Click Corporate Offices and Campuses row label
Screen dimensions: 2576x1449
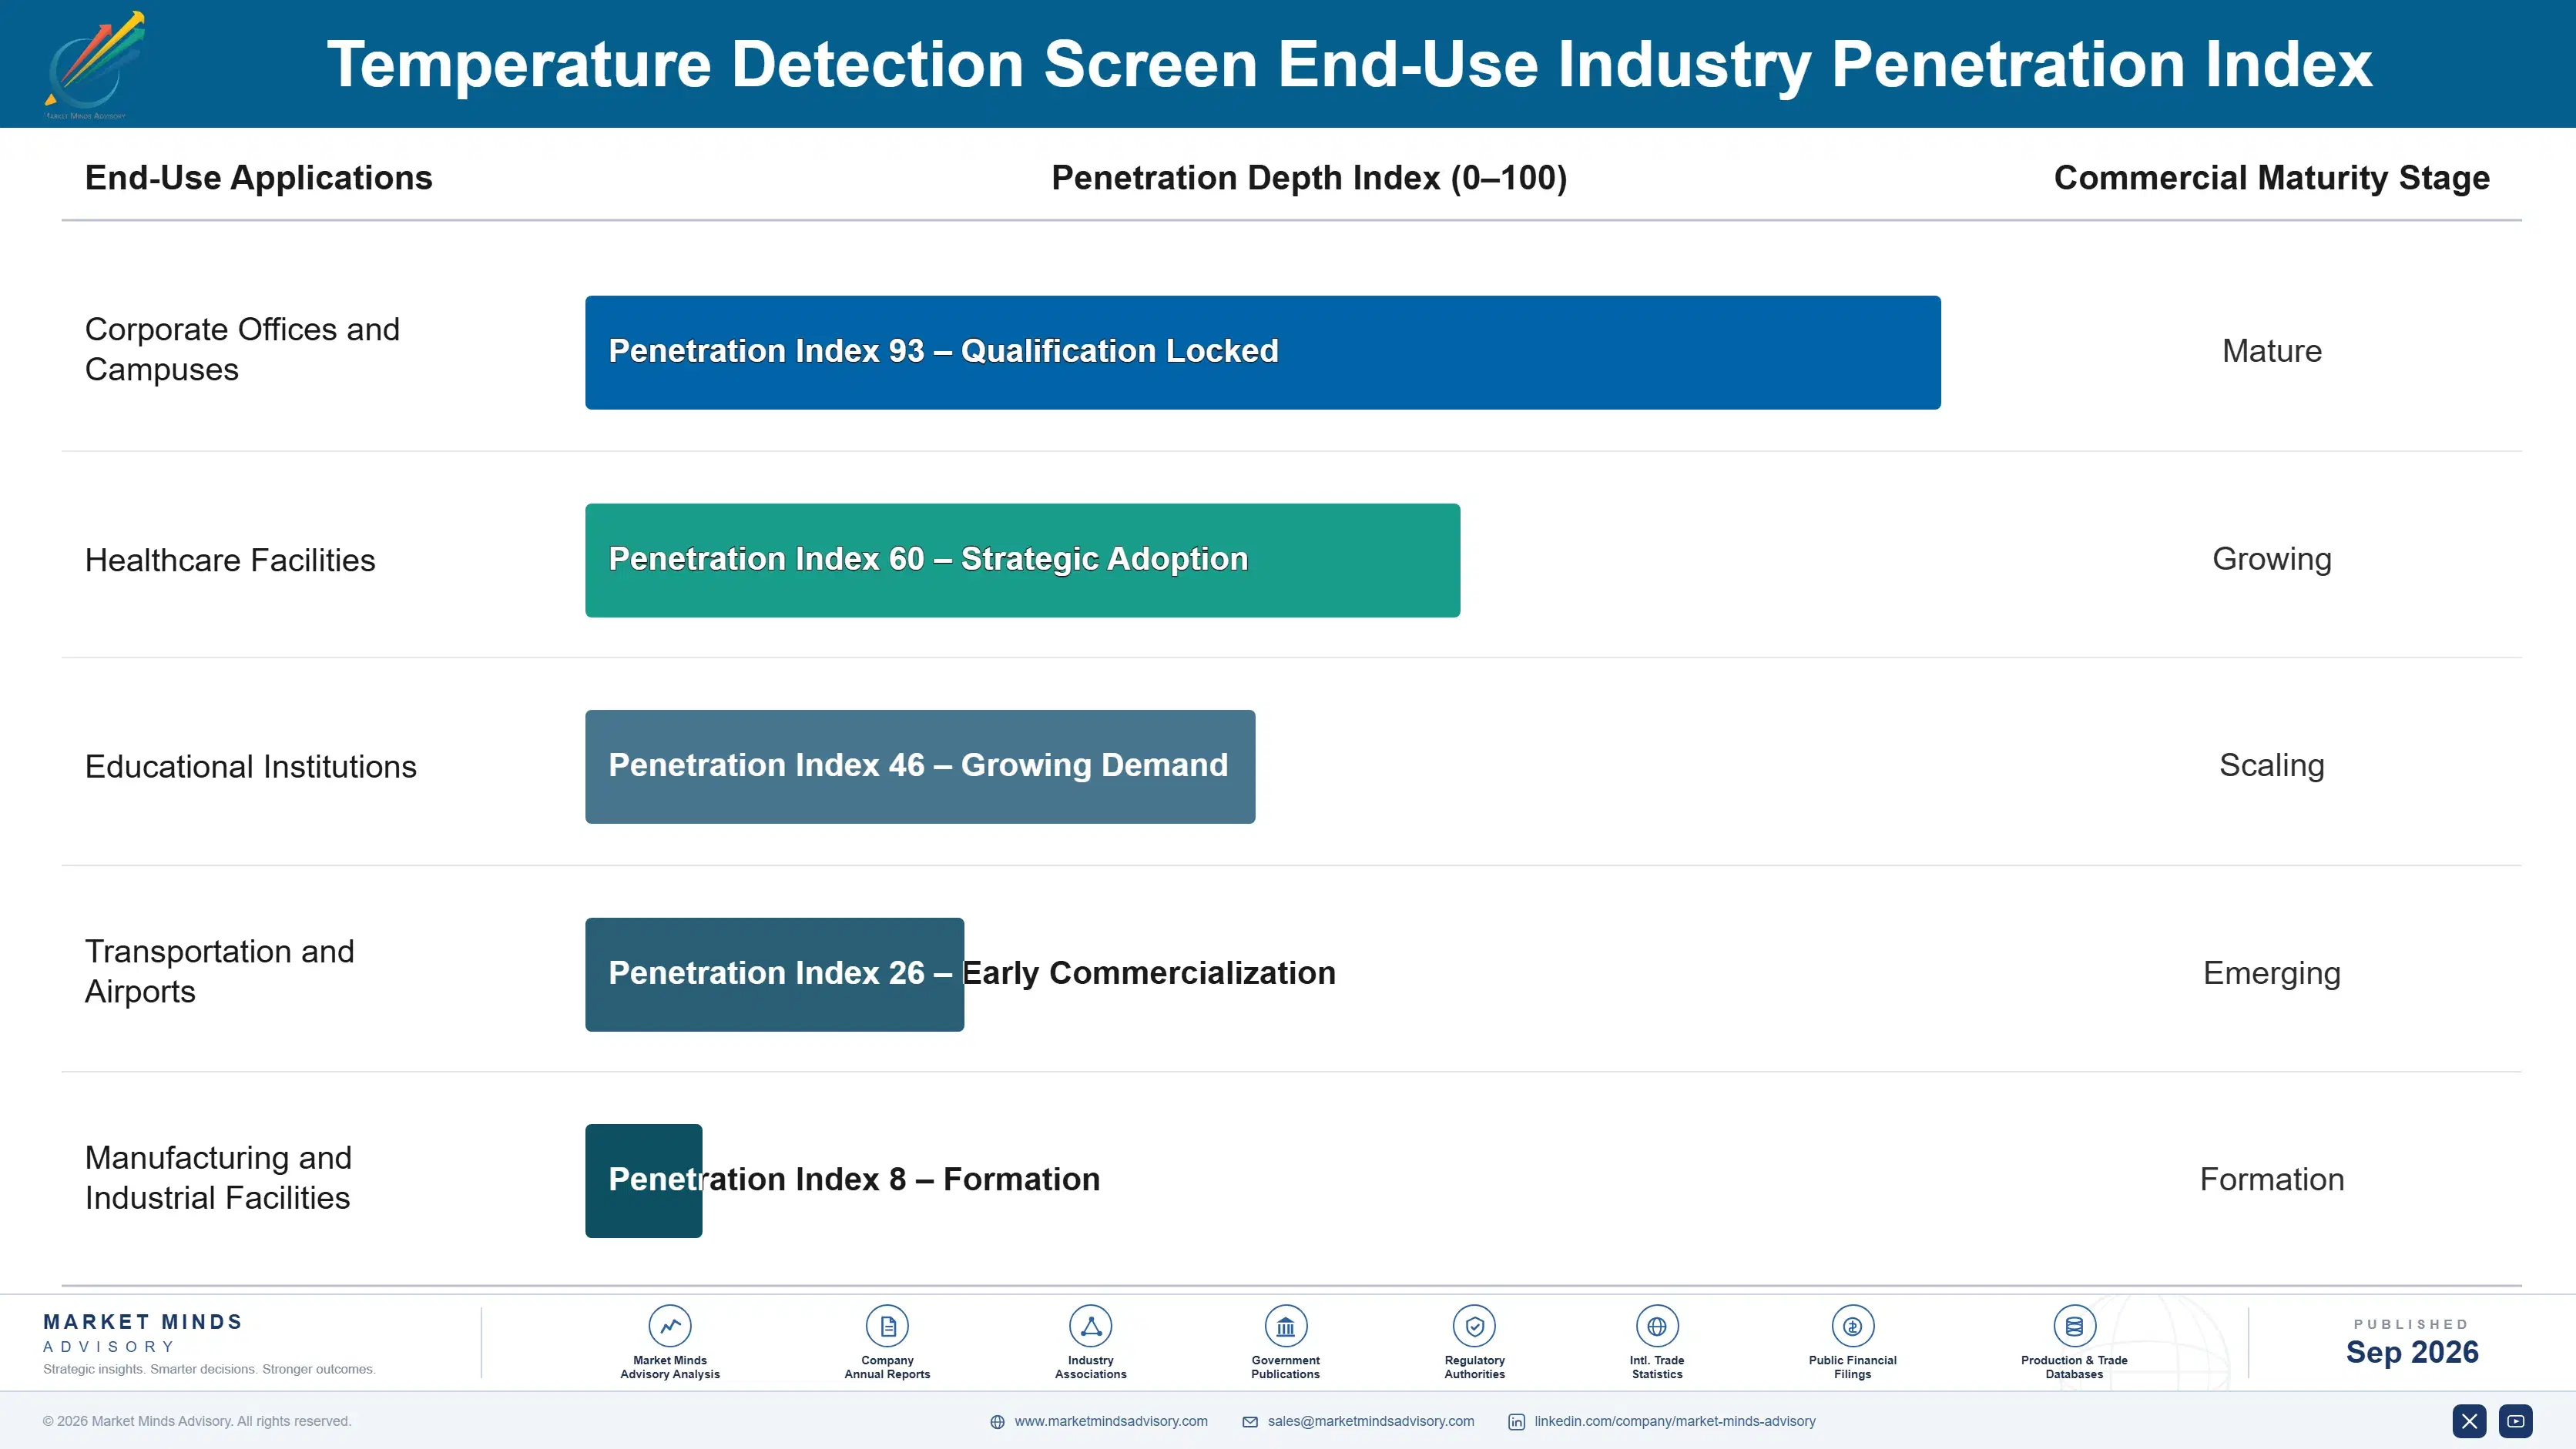242,350
